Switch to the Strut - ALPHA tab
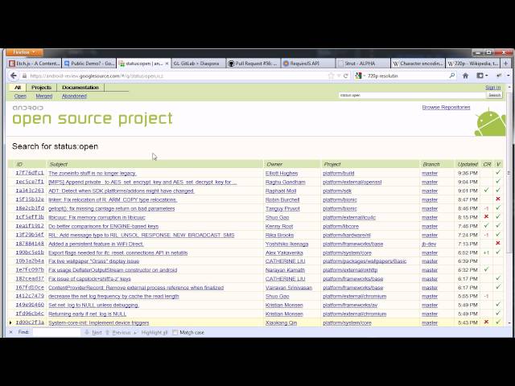The image size is (515, 386). click(x=363, y=64)
